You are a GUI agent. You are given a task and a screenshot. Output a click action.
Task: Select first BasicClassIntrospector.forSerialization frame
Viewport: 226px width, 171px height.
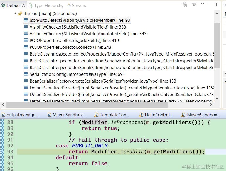(x=122, y=61)
